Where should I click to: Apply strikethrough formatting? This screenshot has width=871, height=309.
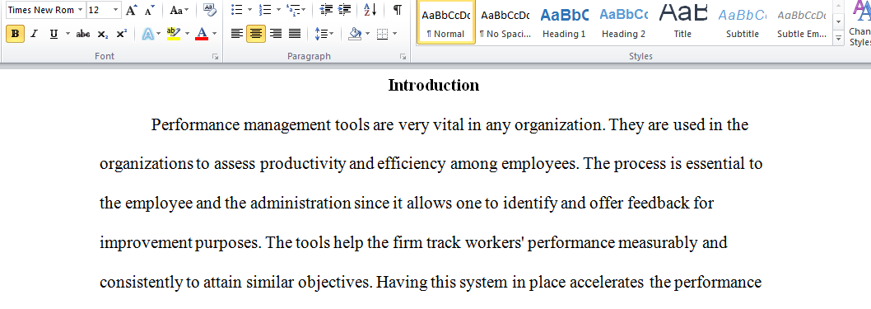coord(83,34)
